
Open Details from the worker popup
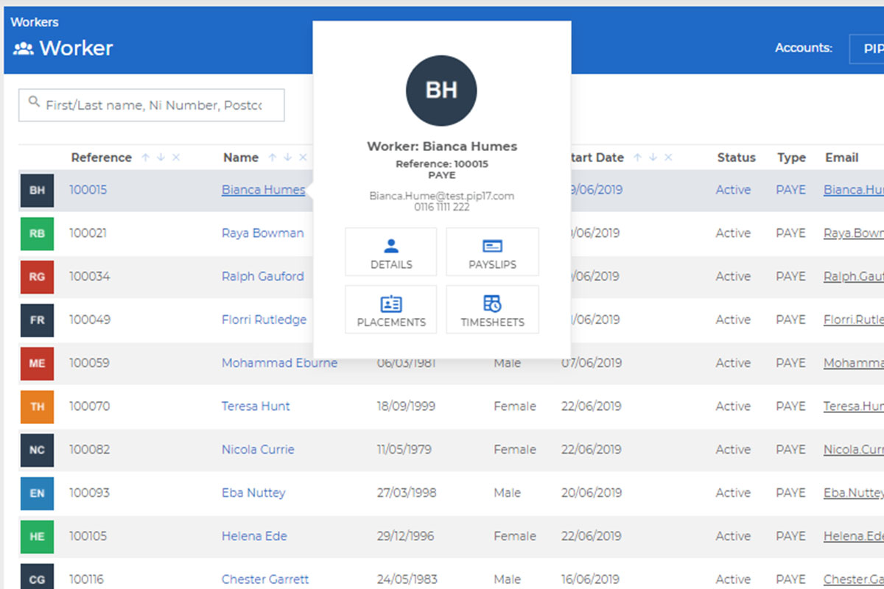click(x=391, y=252)
